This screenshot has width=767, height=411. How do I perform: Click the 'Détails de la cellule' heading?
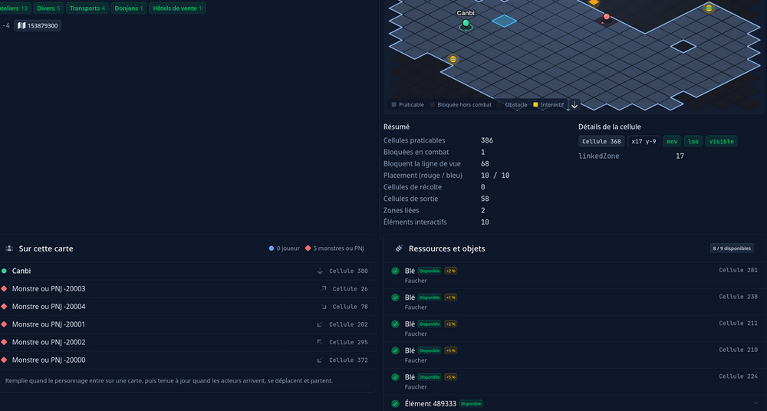(610, 127)
